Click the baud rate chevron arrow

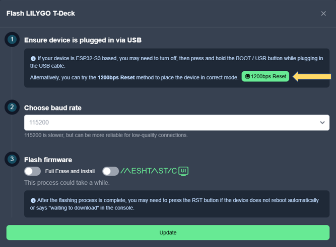(322, 122)
